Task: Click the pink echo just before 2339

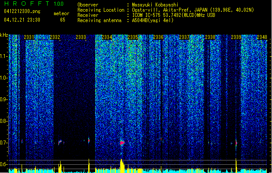Action: [236, 143]
